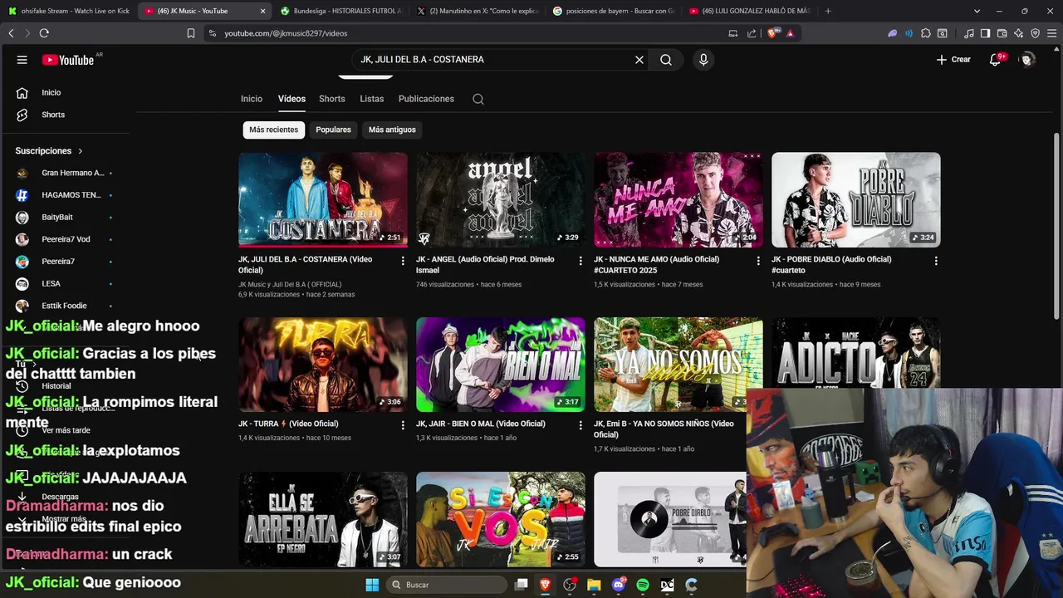Click the Windows taskbar Buscar box
The width and height of the screenshot is (1063, 598).
[447, 585]
